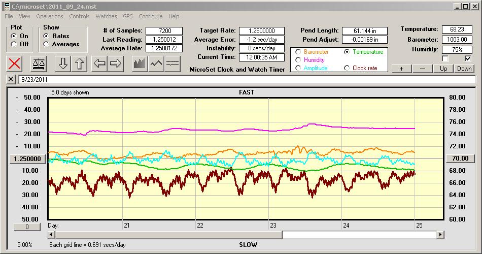Click the Up button
482x254 pixels.
tap(443, 69)
